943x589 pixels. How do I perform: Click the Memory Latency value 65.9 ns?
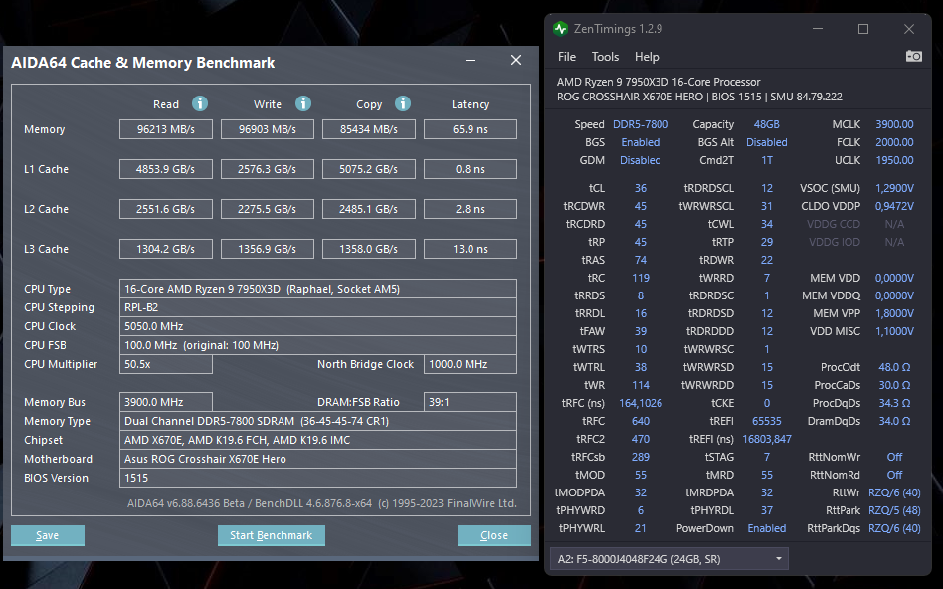click(471, 129)
